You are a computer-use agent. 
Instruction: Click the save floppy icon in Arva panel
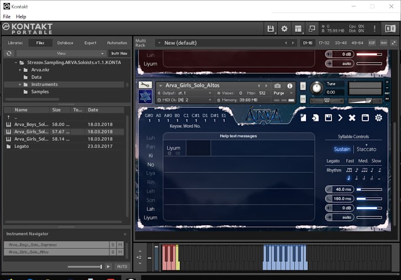[x=328, y=118]
